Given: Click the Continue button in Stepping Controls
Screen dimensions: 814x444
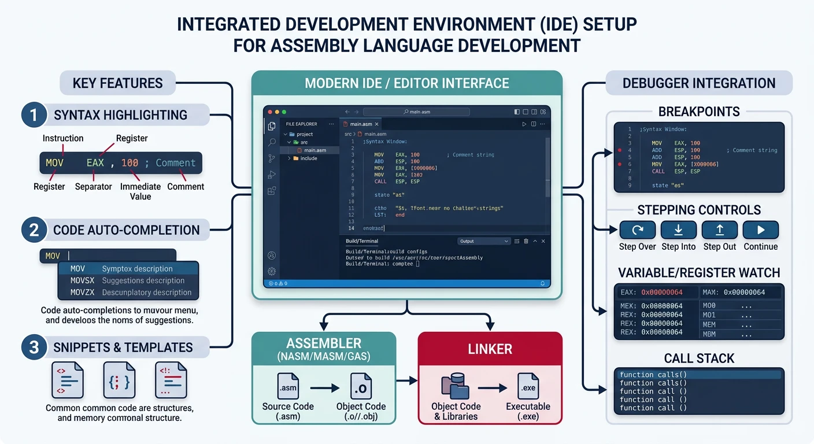Looking at the screenshot, I should [x=760, y=230].
